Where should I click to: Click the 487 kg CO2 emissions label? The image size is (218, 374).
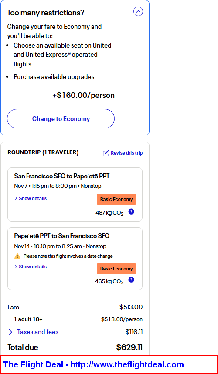click(109, 213)
